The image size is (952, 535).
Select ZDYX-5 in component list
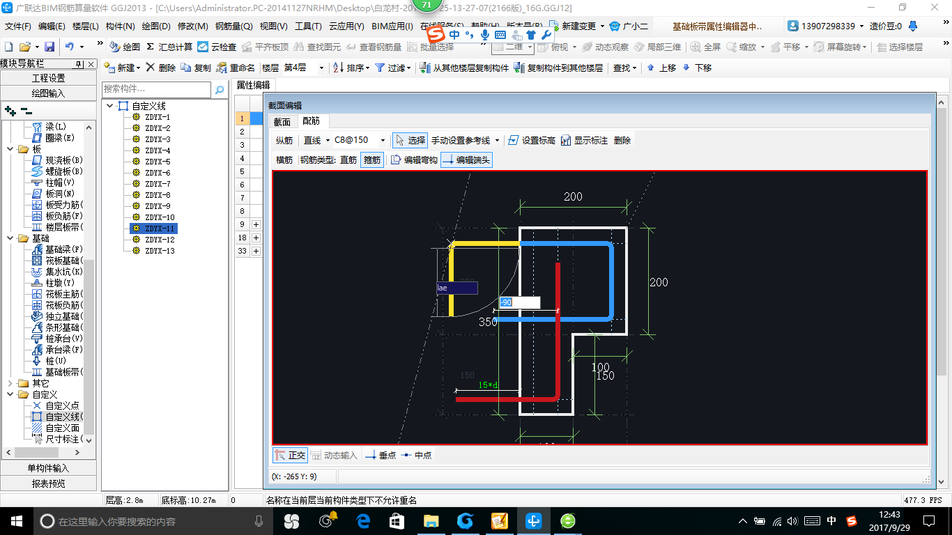tap(158, 162)
